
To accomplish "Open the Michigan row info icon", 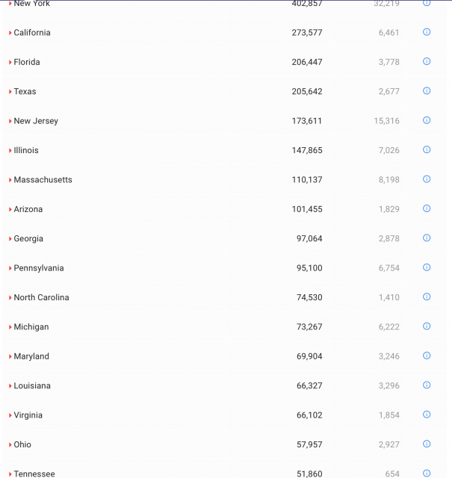I will pos(427,326).
